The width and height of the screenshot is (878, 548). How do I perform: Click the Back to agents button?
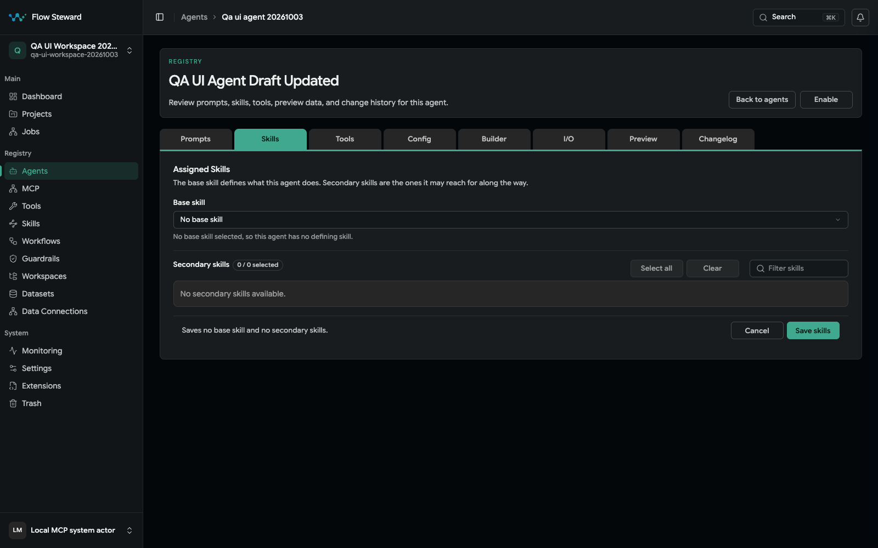point(762,100)
